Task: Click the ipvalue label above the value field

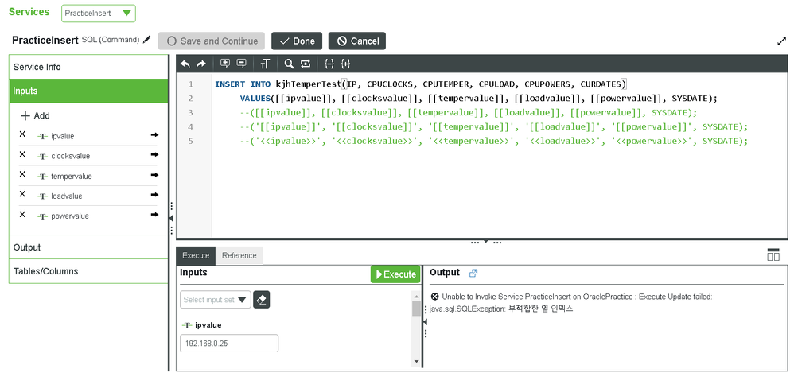Action: coord(208,325)
